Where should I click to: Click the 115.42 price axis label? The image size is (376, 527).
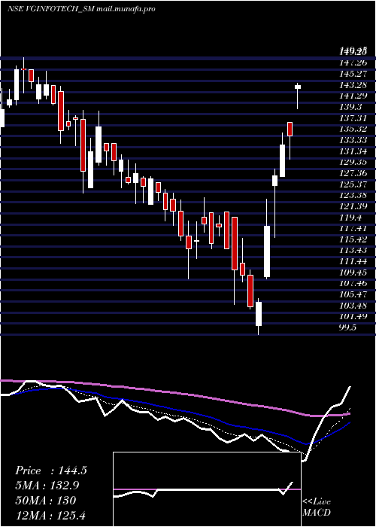coord(353,239)
